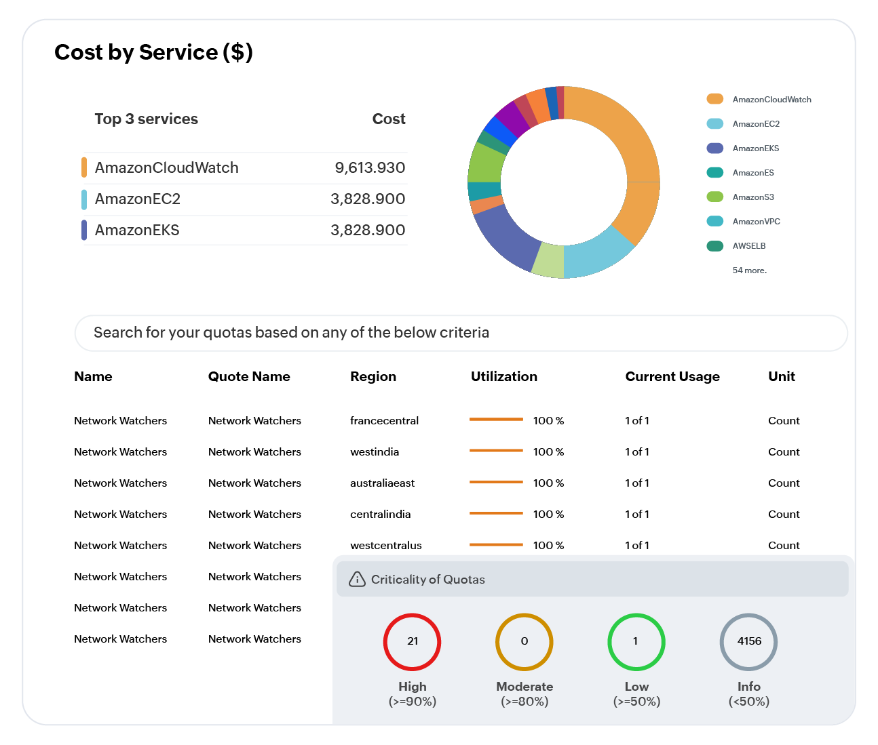Click the Moderate (>=80%) label
Viewport: 878px width, 745px height.
(524, 694)
